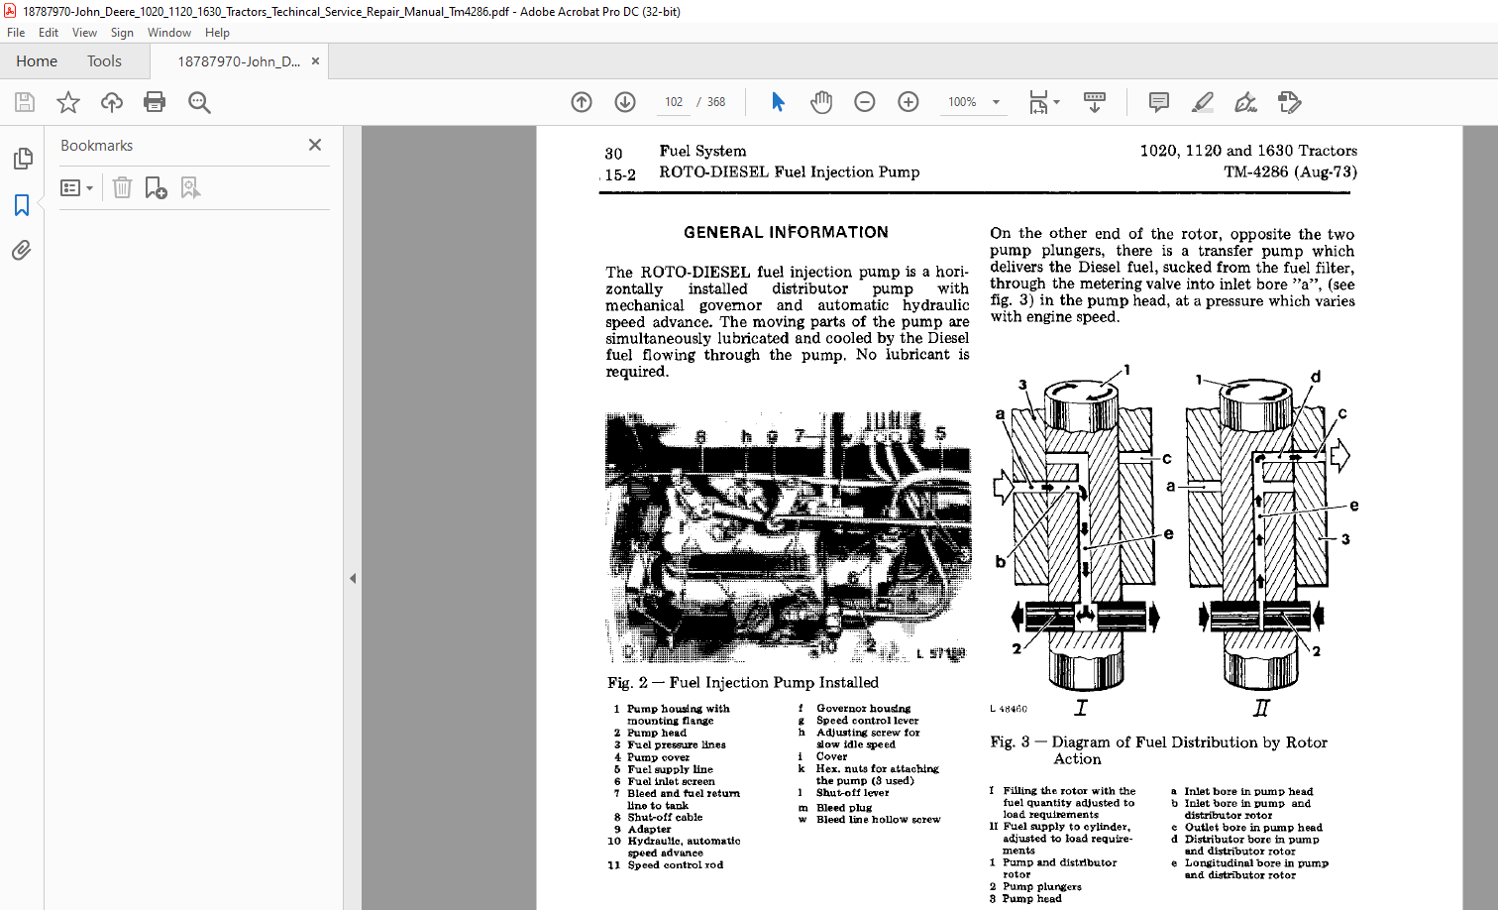Open the File menu
Screen dimensions: 1498x910
(16, 33)
